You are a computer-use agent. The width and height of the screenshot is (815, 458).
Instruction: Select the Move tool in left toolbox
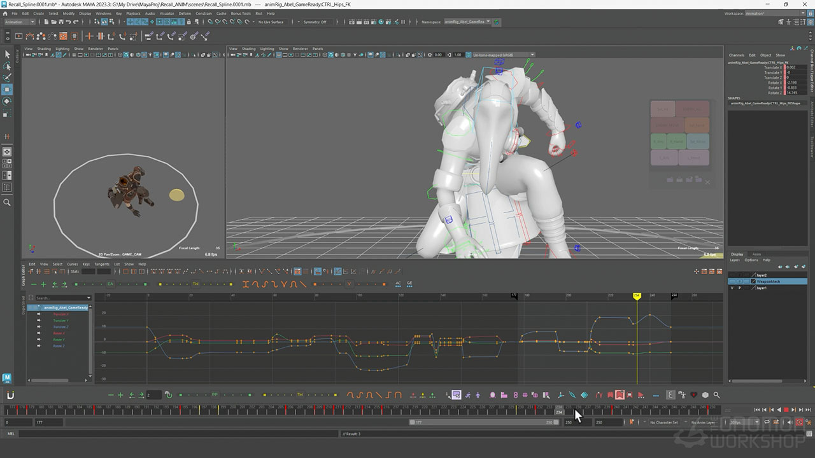[x=8, y=89]
